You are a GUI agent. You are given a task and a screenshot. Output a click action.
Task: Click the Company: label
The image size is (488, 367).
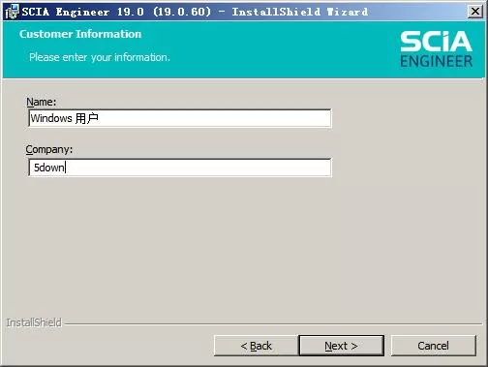pos(49,149)
